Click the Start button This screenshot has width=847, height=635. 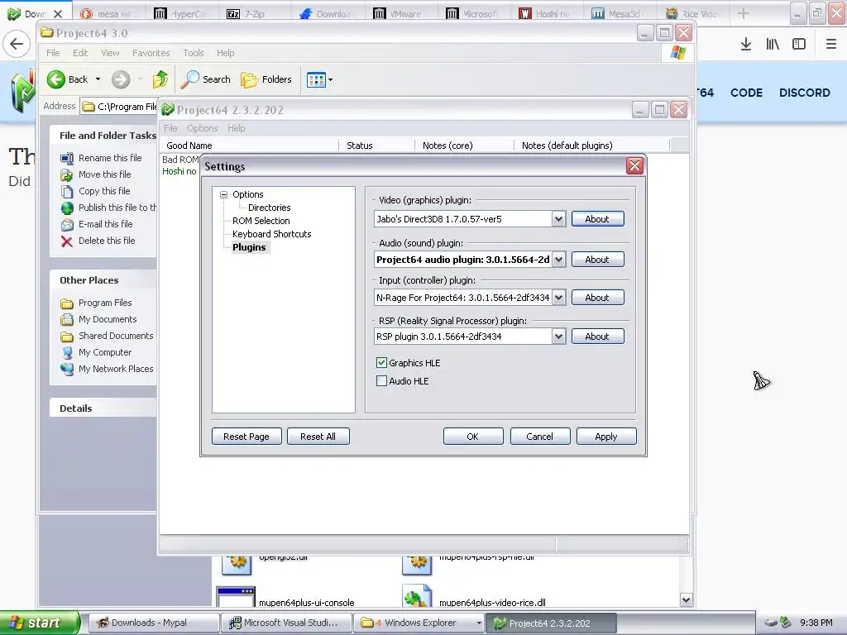tap(40, 623)
